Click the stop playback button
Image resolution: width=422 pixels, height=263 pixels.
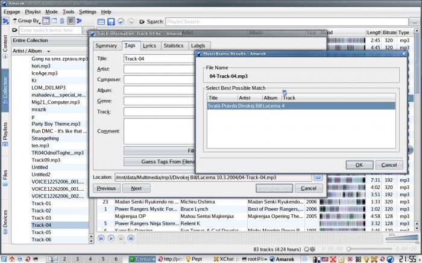click(x=121, y=238)
